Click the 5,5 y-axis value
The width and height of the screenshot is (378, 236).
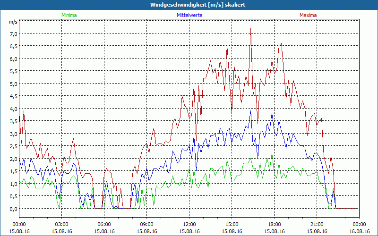coord(14,71)
